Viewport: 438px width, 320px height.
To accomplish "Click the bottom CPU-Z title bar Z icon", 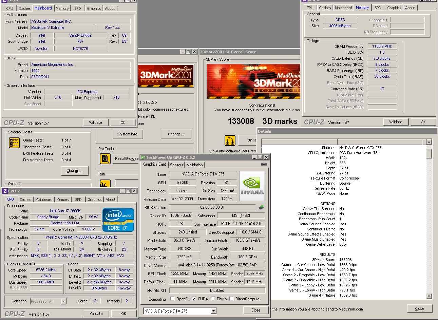I will tap(5, 191).
